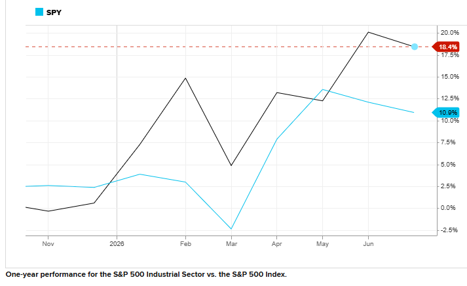Click the 15.0% y-axis label
The image size is (467, 286).
click(x=450, y=77)
